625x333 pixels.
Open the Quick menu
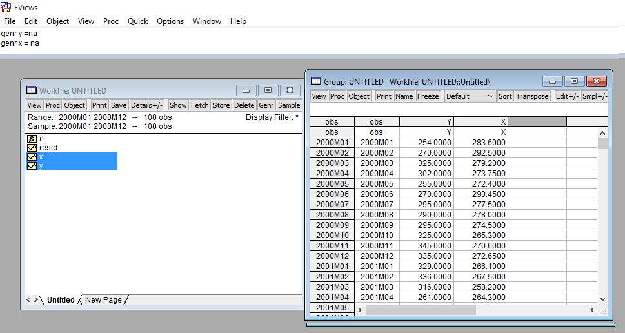[137, 21]
